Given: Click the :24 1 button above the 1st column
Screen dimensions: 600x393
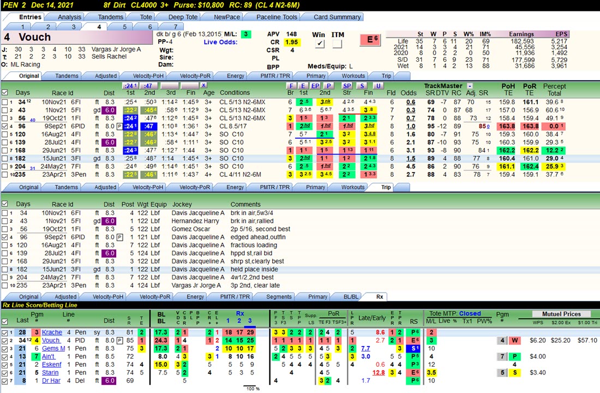Looking at the screenshot, I should click(130, 86).
